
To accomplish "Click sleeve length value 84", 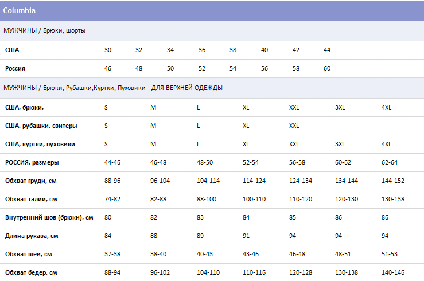I will click(108, 236).
